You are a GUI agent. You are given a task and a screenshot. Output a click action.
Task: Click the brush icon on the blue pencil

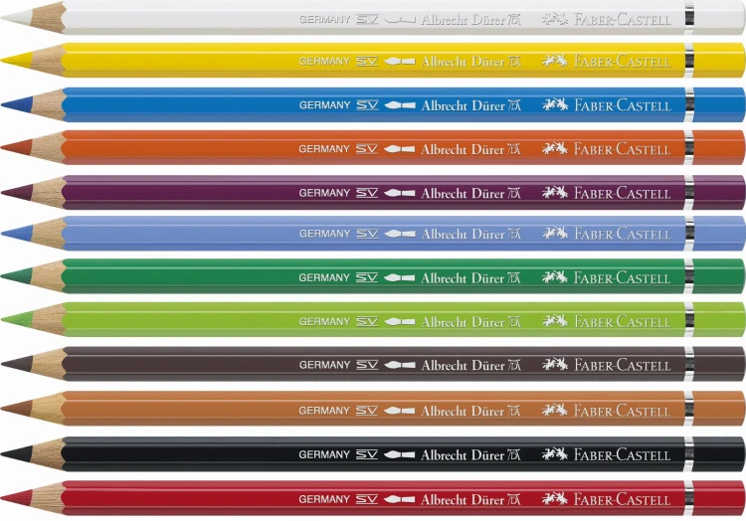click(x=400, y=105)
